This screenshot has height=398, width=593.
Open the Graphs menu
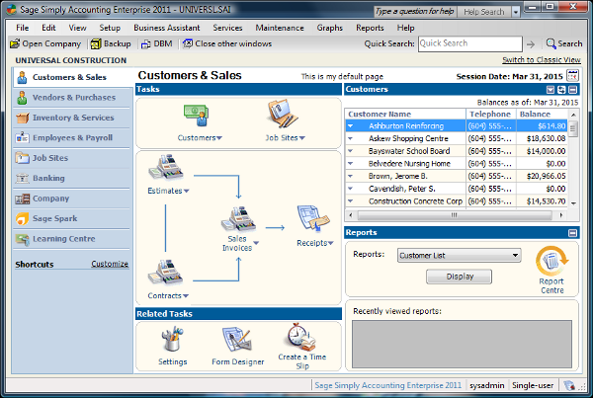click(x=330, y=28)
